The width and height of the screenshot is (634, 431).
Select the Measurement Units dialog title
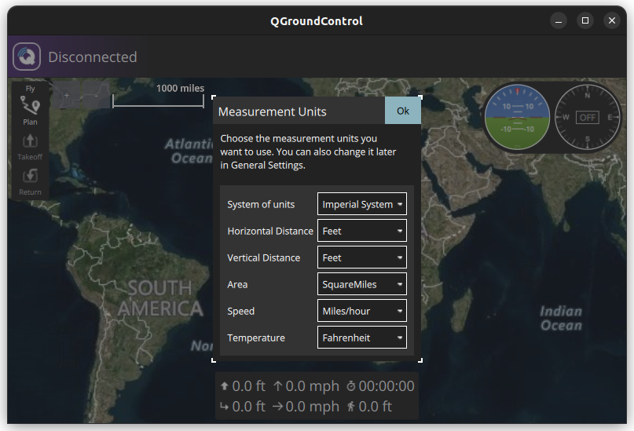pos(272,111)
